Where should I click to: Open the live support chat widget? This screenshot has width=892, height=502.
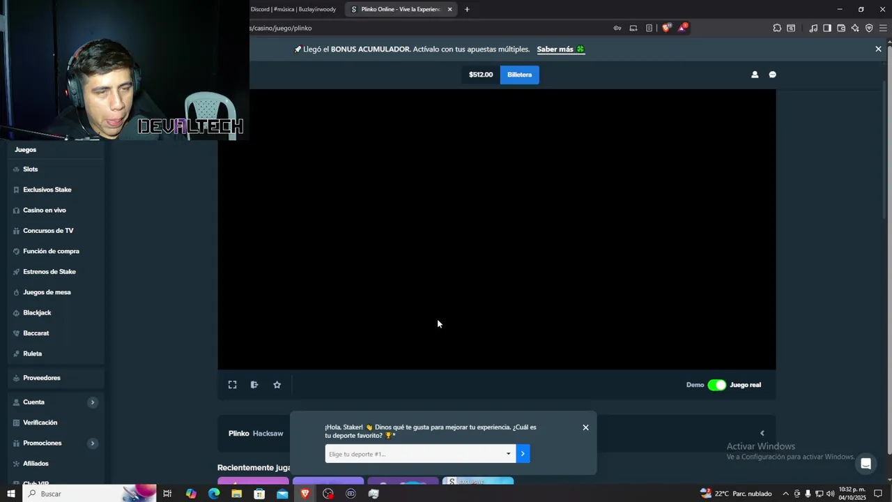click(x=866, y=464)
